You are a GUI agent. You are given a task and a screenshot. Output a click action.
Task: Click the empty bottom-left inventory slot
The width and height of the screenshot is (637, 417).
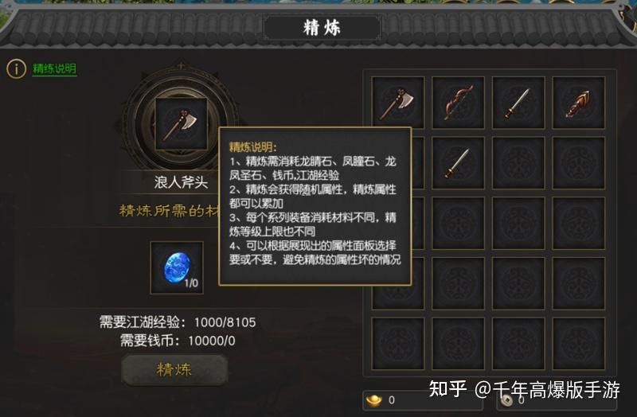click(397, 344)
